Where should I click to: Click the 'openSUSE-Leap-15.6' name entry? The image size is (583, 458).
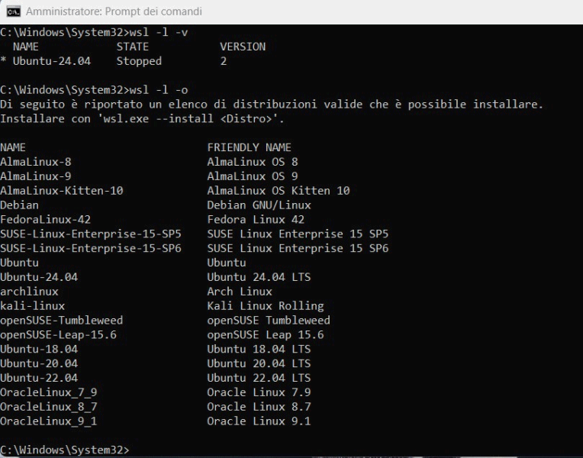pos(58,335)
